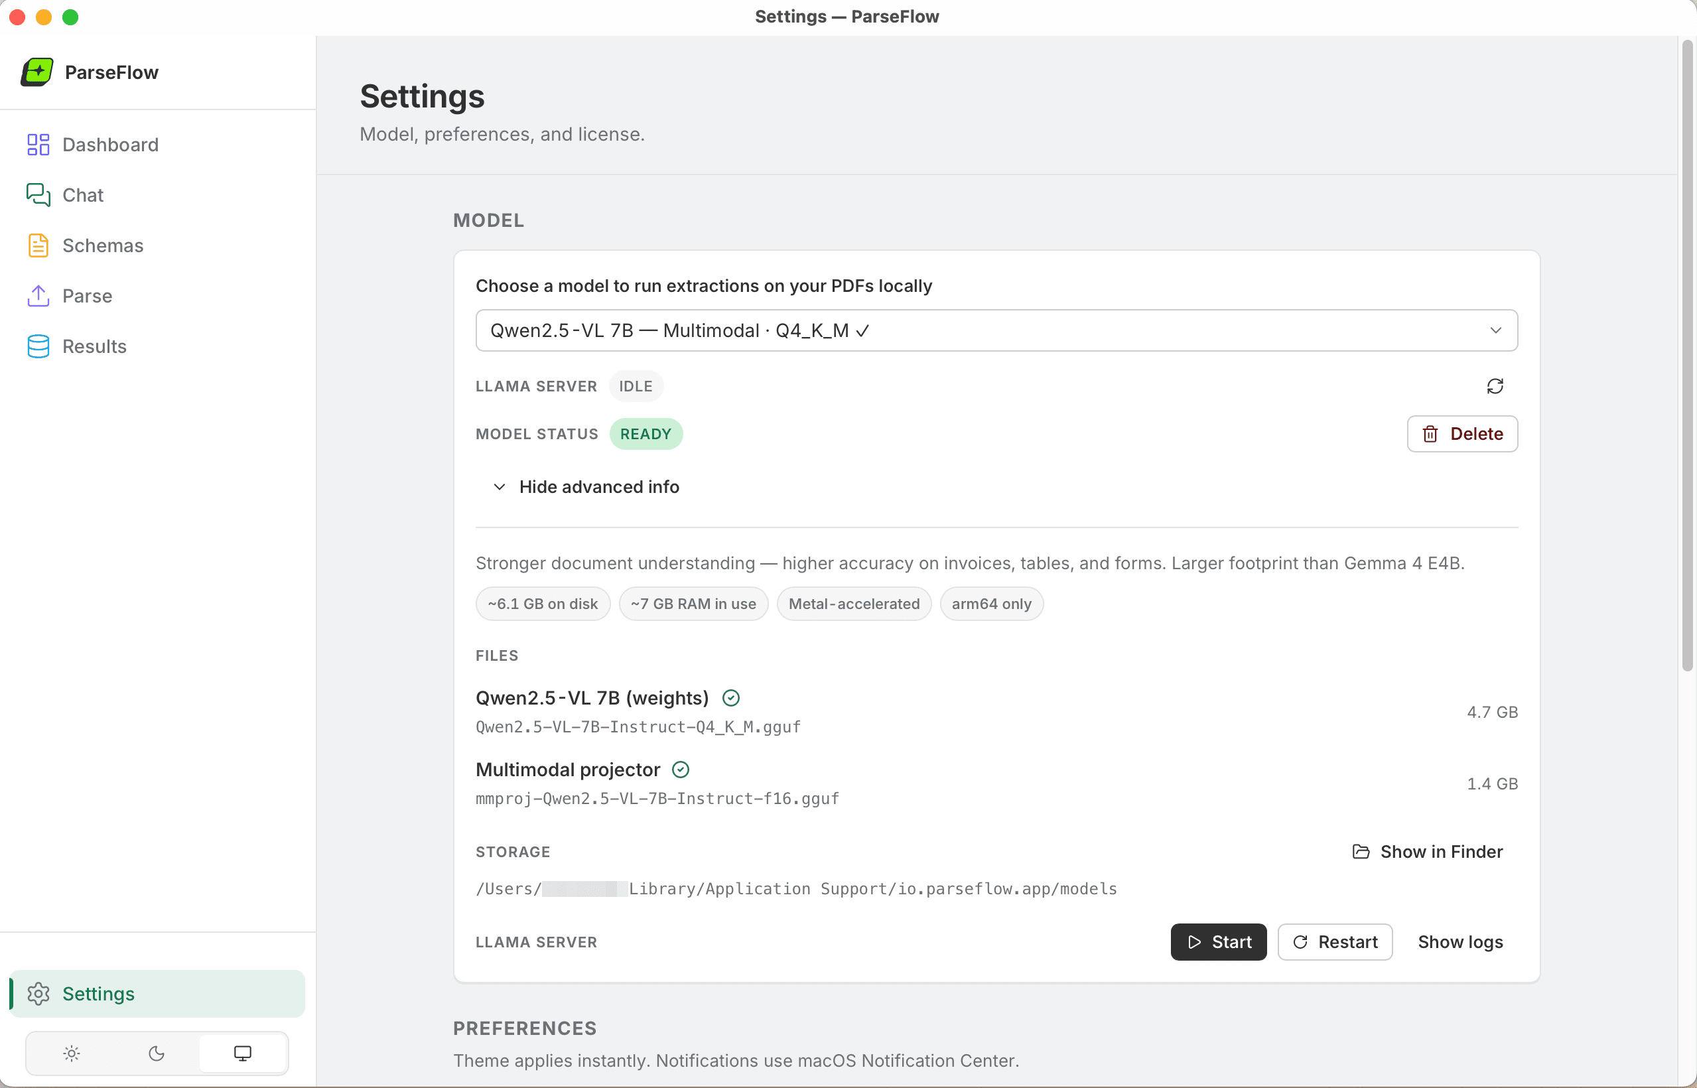The height and width of the screenshot is (1088, 1697).
Task: Minimize the ParseFlow window
Action: point(44,17)
